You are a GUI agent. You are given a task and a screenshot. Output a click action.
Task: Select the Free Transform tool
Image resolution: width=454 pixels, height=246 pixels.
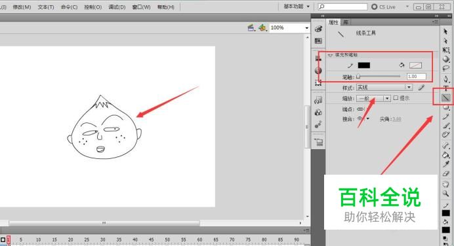click(x=446, y=50)
